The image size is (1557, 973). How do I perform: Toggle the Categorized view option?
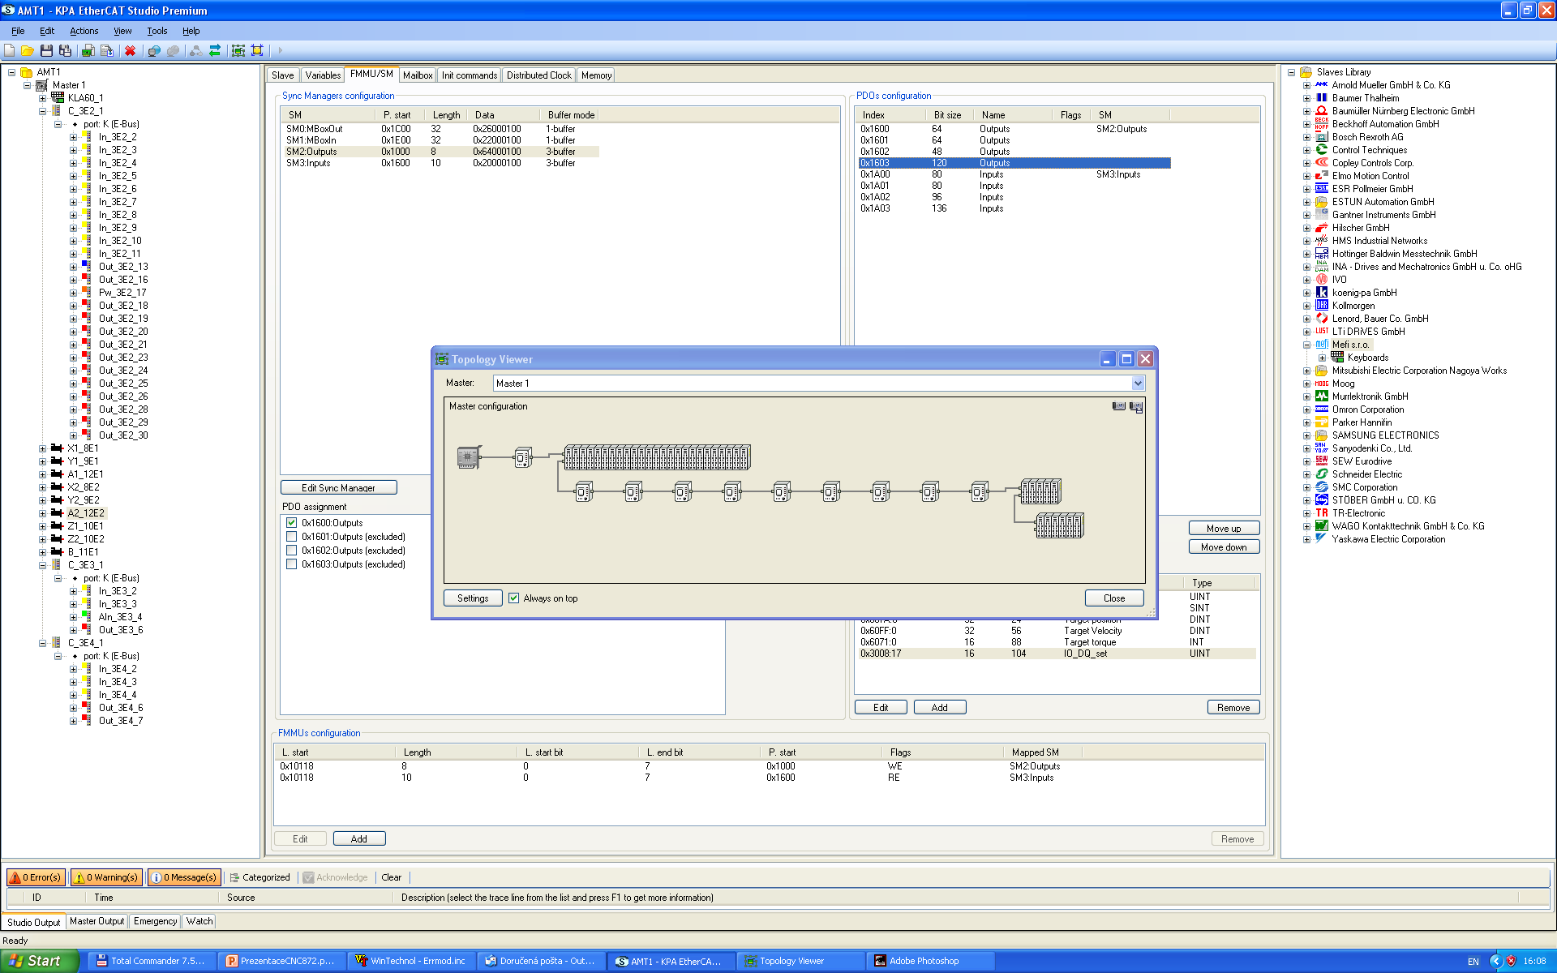259,877
